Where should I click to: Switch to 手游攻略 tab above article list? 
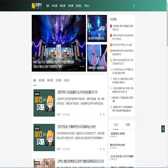[58, 80]
